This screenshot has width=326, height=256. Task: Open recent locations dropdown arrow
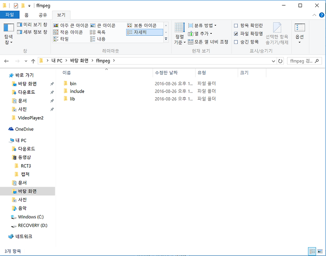coord(26,61)
